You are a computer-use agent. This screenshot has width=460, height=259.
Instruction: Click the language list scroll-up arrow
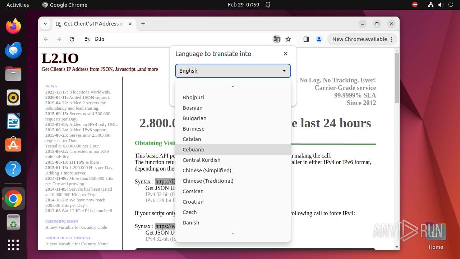(233, 87)
